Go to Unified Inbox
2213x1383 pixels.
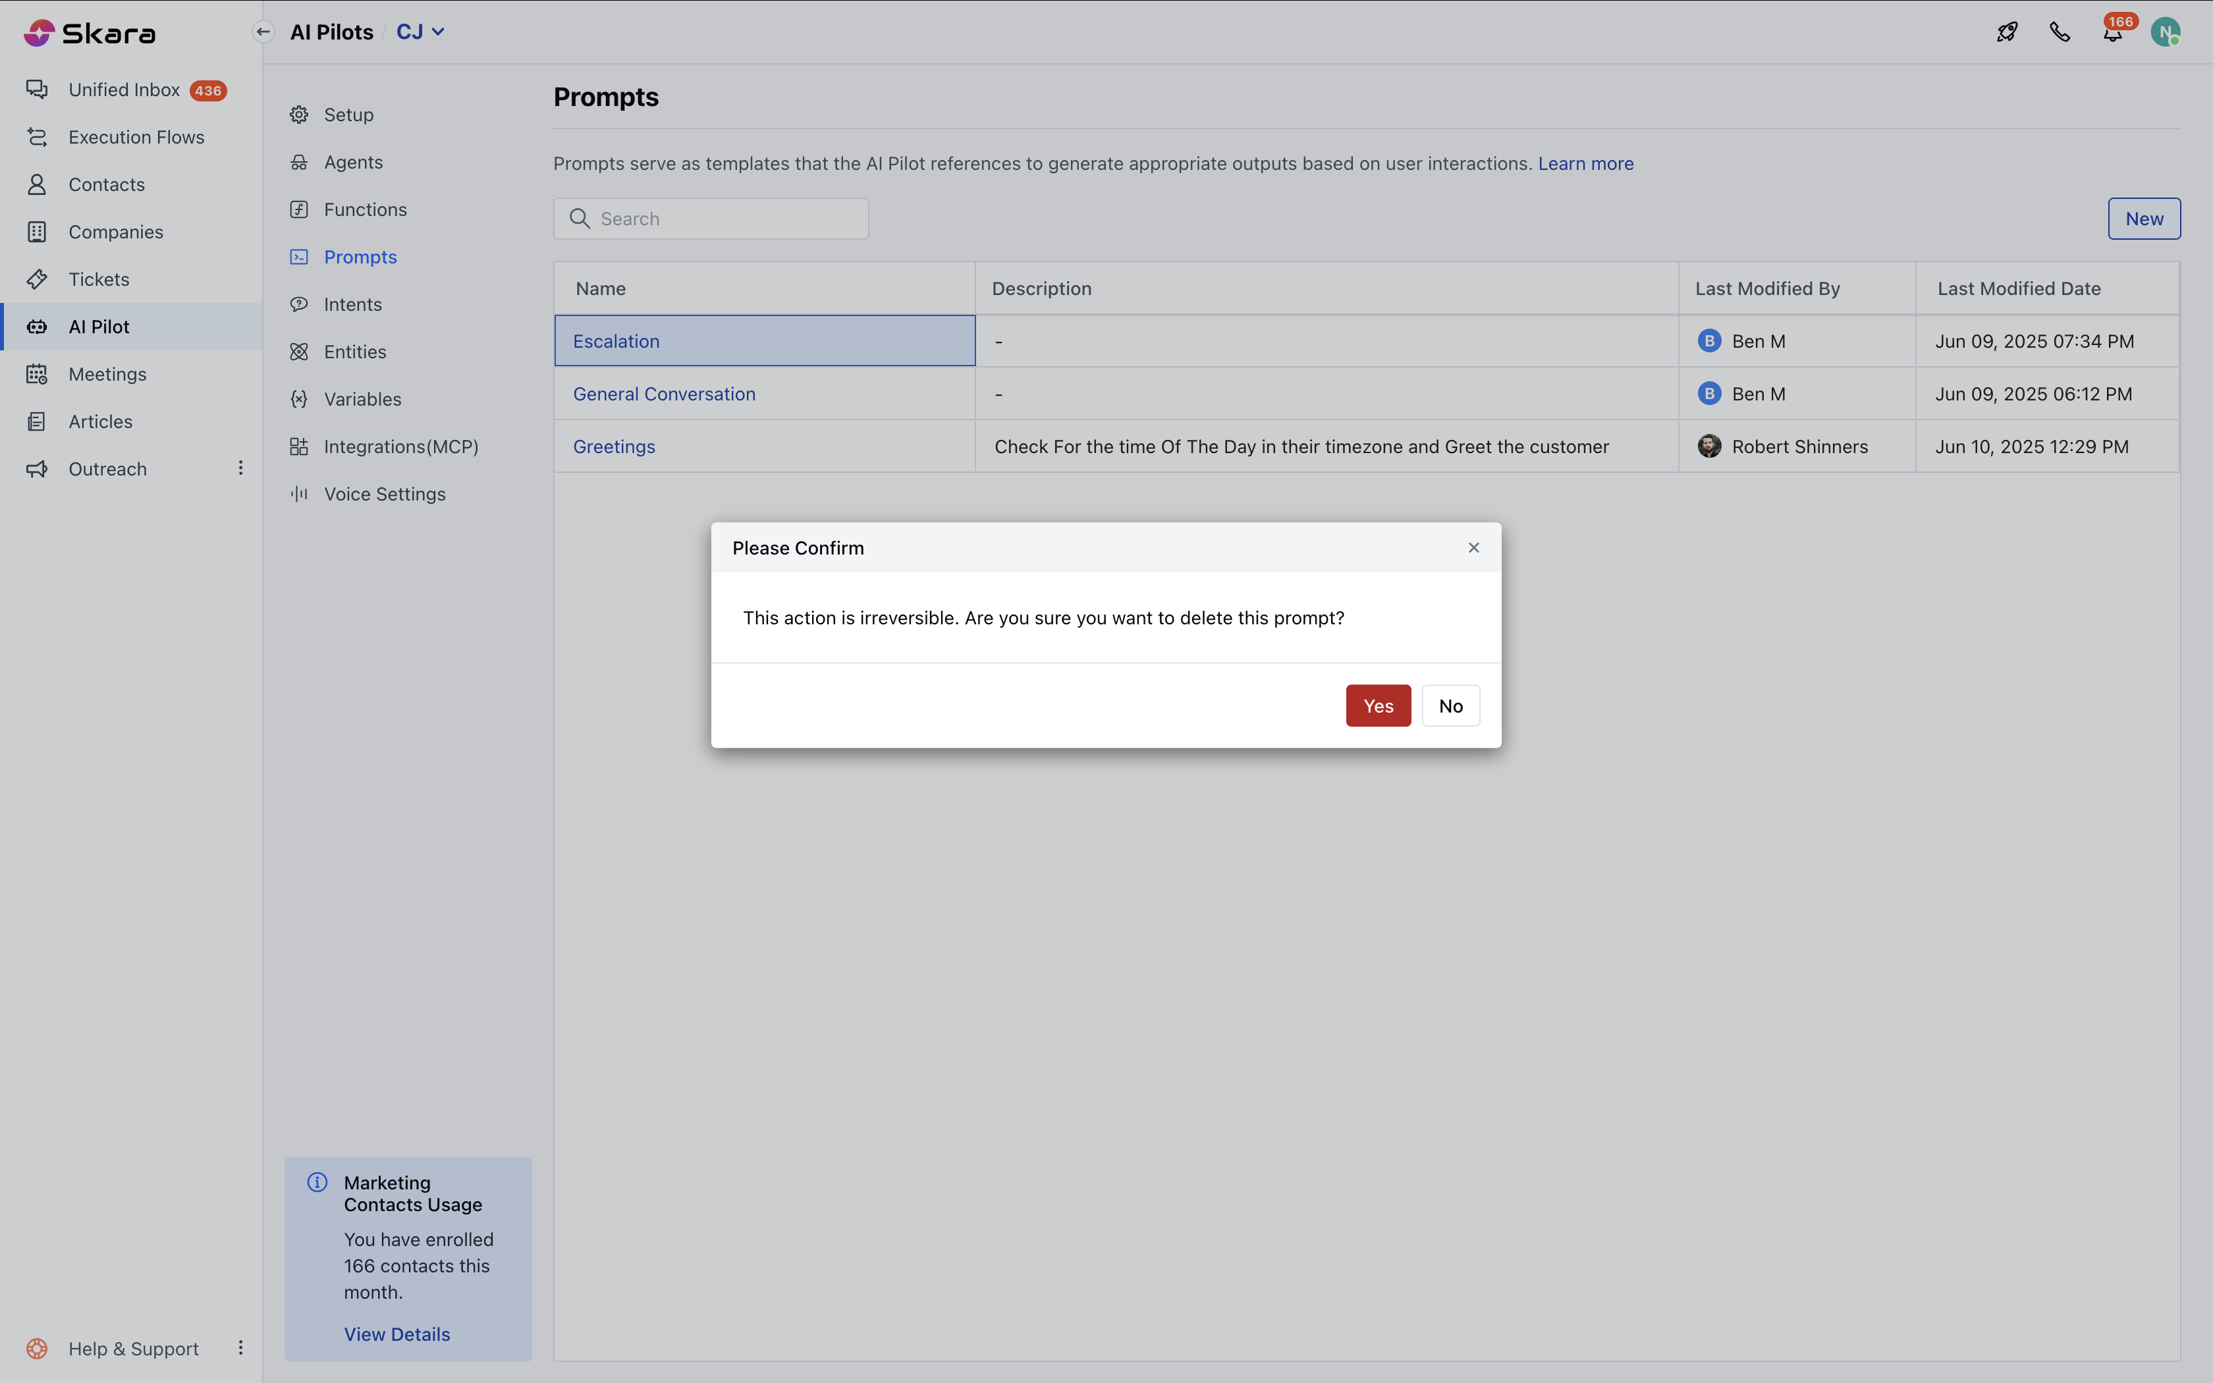click(124, 90)
